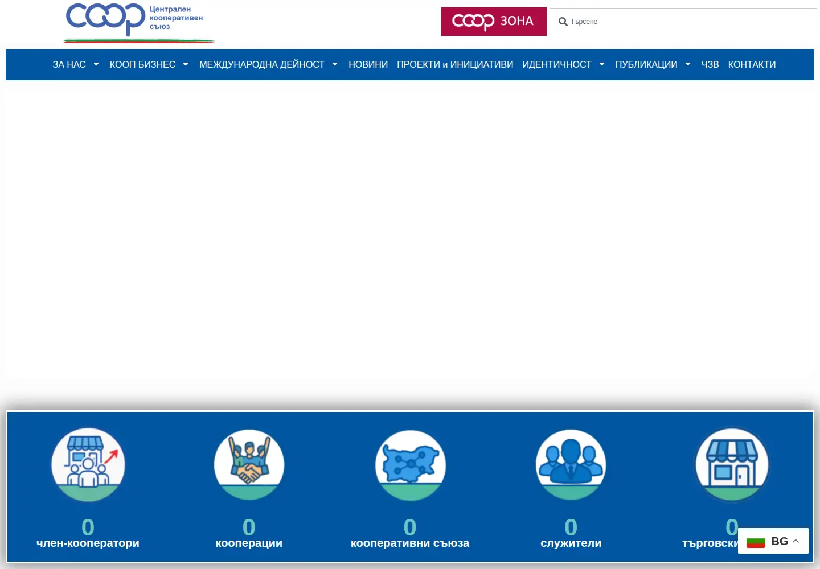Viewport: 820px width, 569px height.
Task: Open ПРОЕКТИ и ИНИЦИАТИВИ menu item
Action: coord(455,64)
